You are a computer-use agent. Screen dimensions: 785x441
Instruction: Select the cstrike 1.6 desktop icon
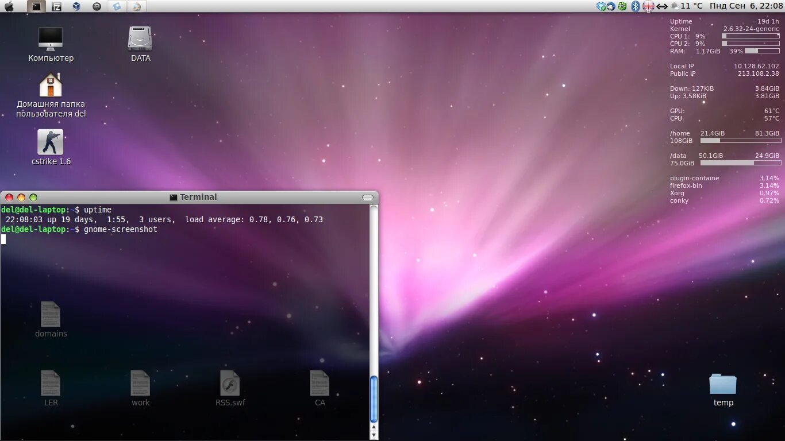[51, 147]
